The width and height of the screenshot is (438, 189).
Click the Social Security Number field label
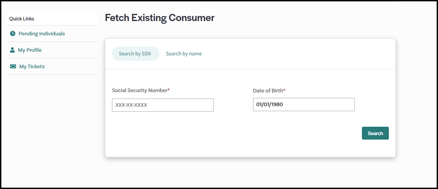pyautogui.click(x=139, y=90)
